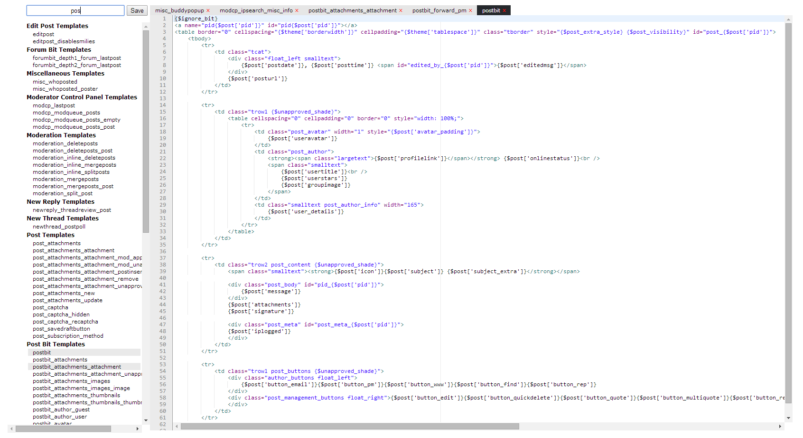Viewport: 803px width, 438px height.
Task: Focus the template search field
Action: (x=75, y=10)
